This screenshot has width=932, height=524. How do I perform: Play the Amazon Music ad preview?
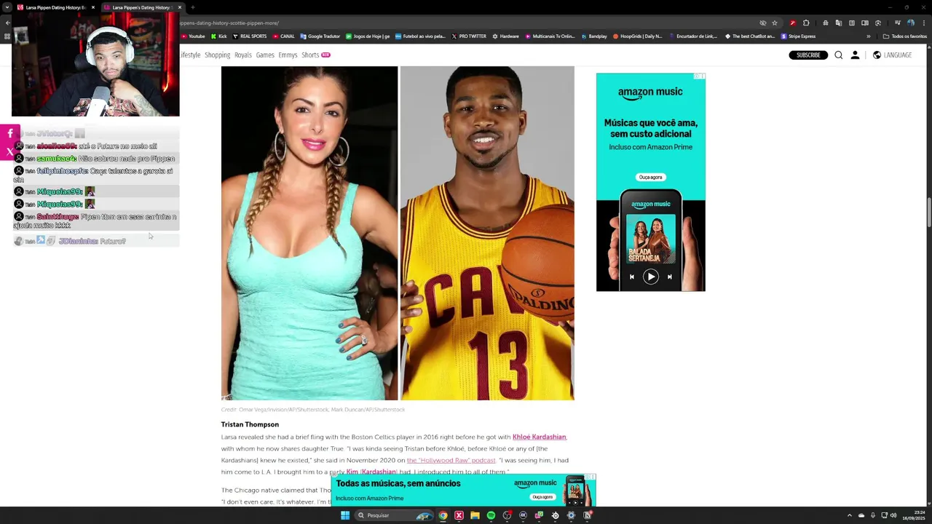pos(650,277)
